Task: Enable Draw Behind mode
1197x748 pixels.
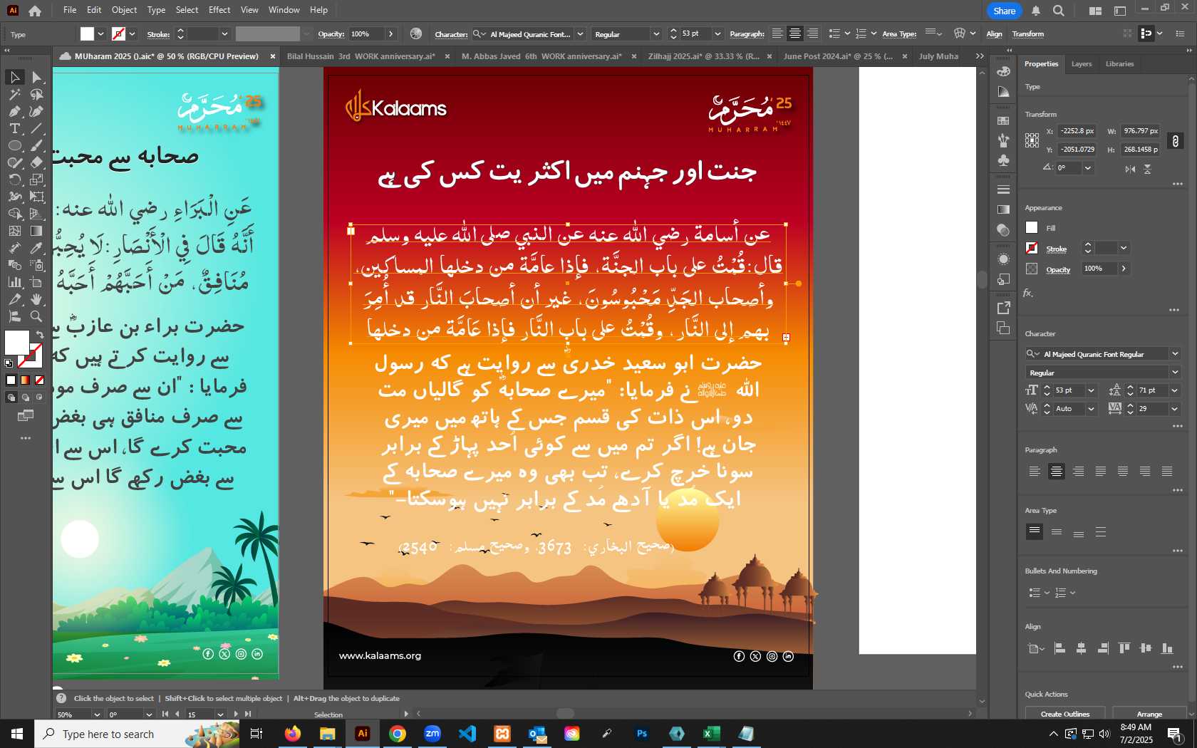Action: coord(26,398)
